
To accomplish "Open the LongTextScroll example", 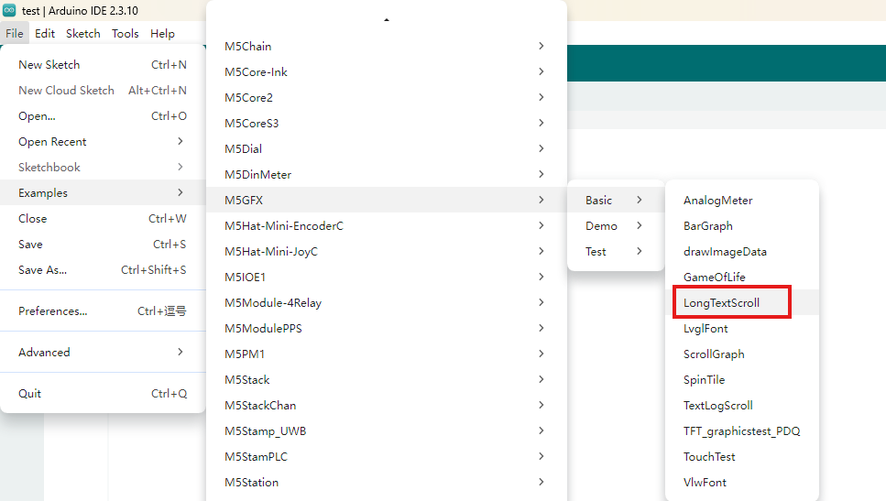I will pos(742,303).
